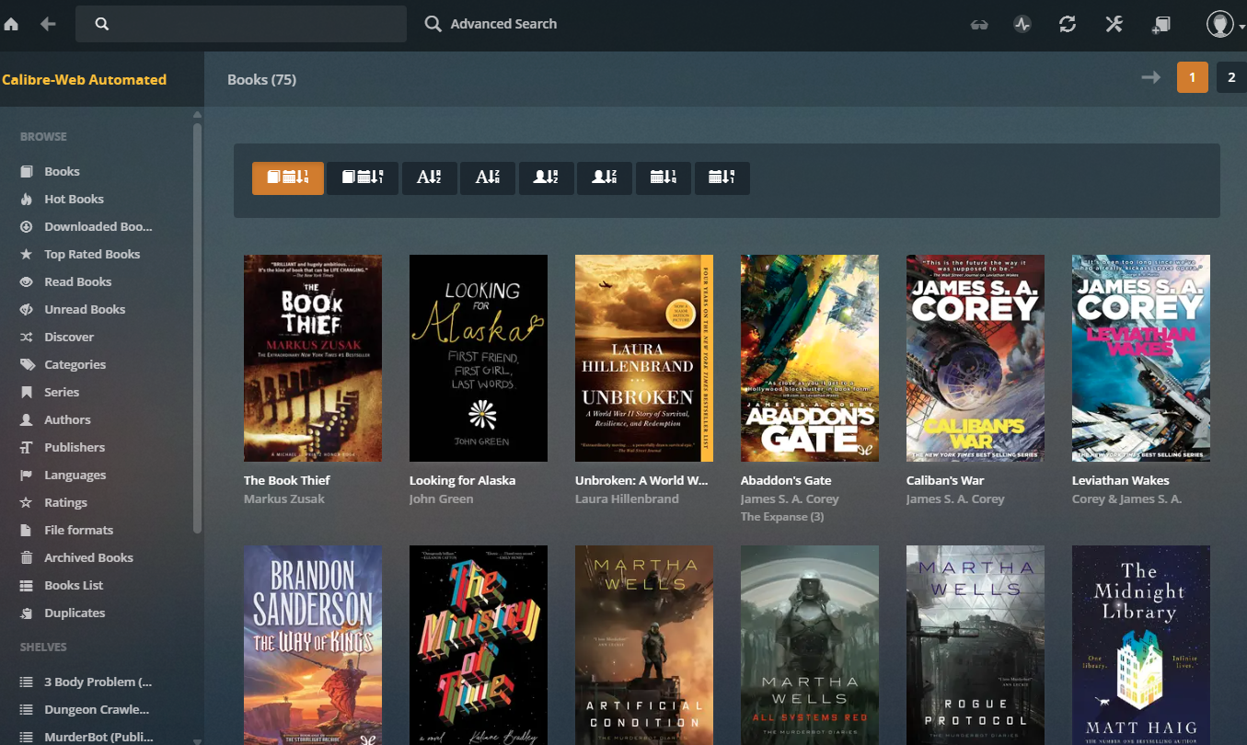This screenshot has height=745, width=1247.
Task: Click the star outline icon for Ratings
Action: [27, 502]
